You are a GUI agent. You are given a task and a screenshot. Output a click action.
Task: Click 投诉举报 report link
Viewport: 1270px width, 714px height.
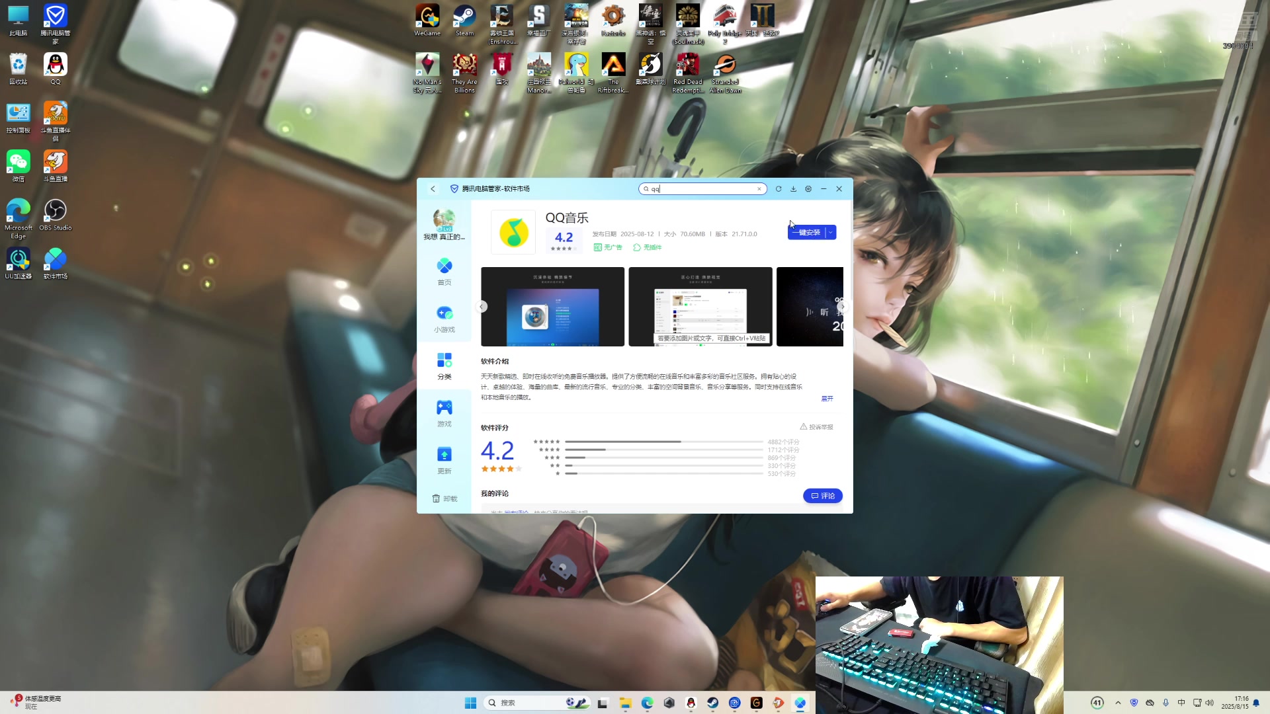(x=816, y=427)
